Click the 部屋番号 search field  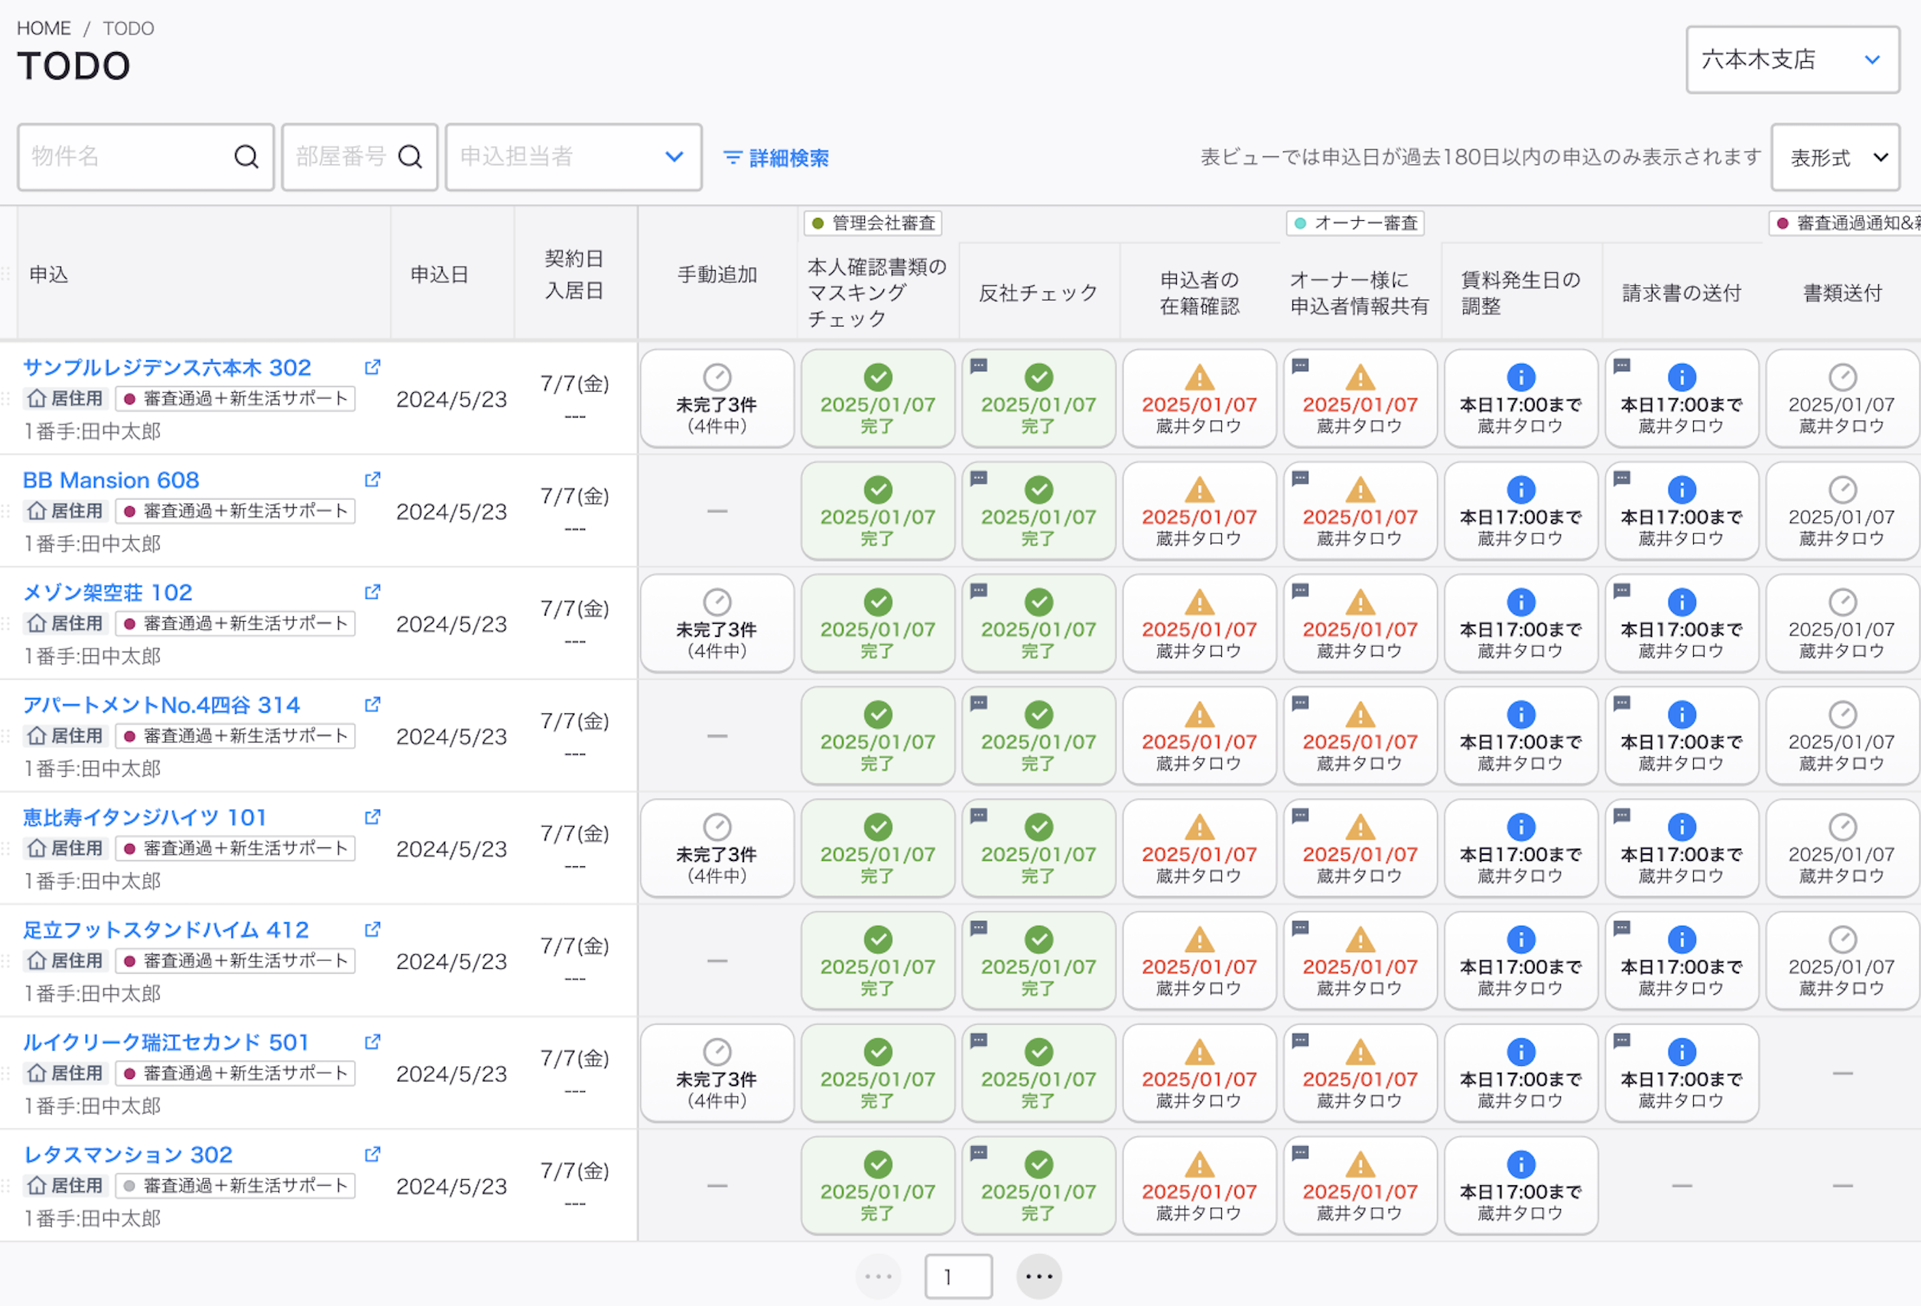pyautogui.click(x=359, y=157)
